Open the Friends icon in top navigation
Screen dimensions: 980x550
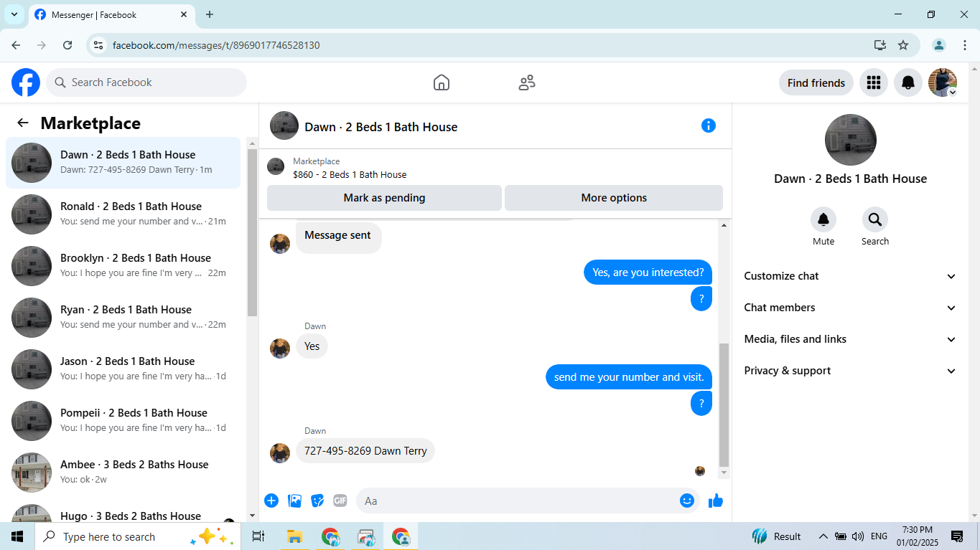(x=527, y=82)
